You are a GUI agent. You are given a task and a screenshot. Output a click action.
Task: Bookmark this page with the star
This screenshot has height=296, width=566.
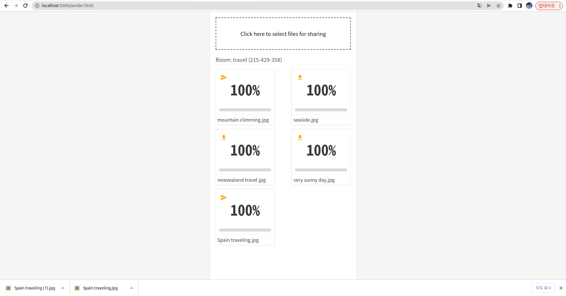[498, 6]
